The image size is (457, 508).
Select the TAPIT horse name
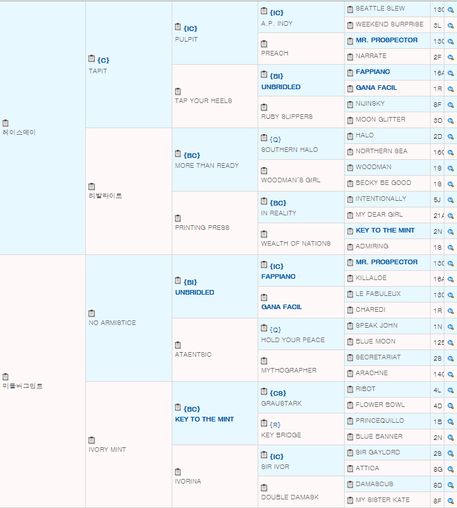click(x=98, y=71)
